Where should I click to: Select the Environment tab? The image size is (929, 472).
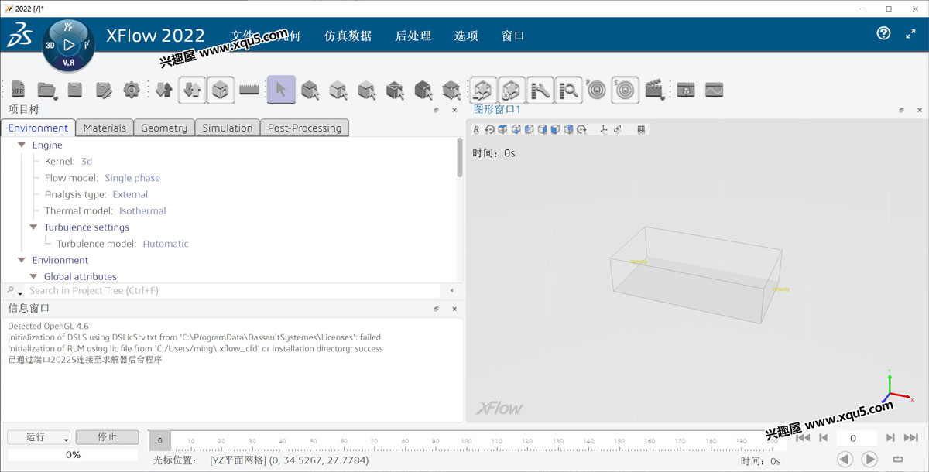pyautogui.click(x=39, y=128)
